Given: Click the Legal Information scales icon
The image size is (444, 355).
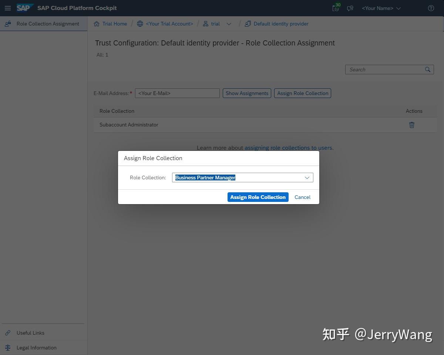Looking at the screenshot, I should click(x=8, y=348).
